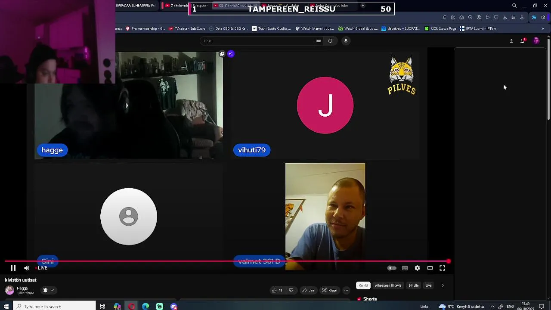Open Hagge channel avatar
The image size is (551, 310).
(9, 290)
